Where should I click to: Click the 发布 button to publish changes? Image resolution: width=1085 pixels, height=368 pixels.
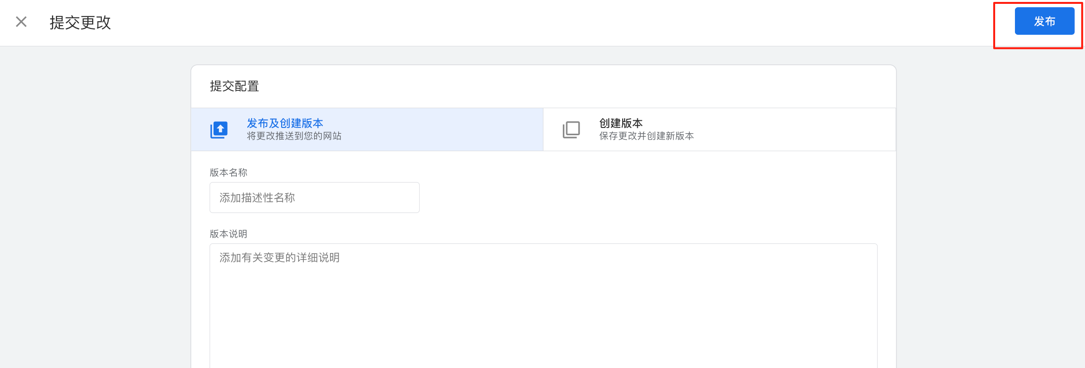click(x=1044, y=21)
